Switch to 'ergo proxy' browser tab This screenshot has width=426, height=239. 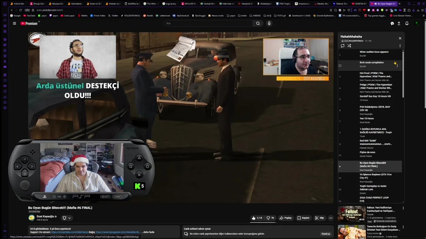tap(170, 4)
